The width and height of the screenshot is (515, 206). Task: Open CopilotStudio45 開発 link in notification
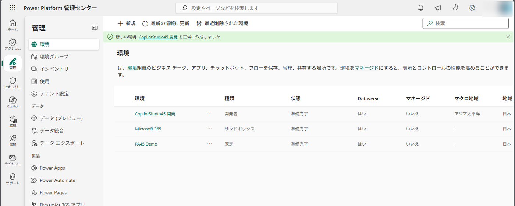click(158, 37)
